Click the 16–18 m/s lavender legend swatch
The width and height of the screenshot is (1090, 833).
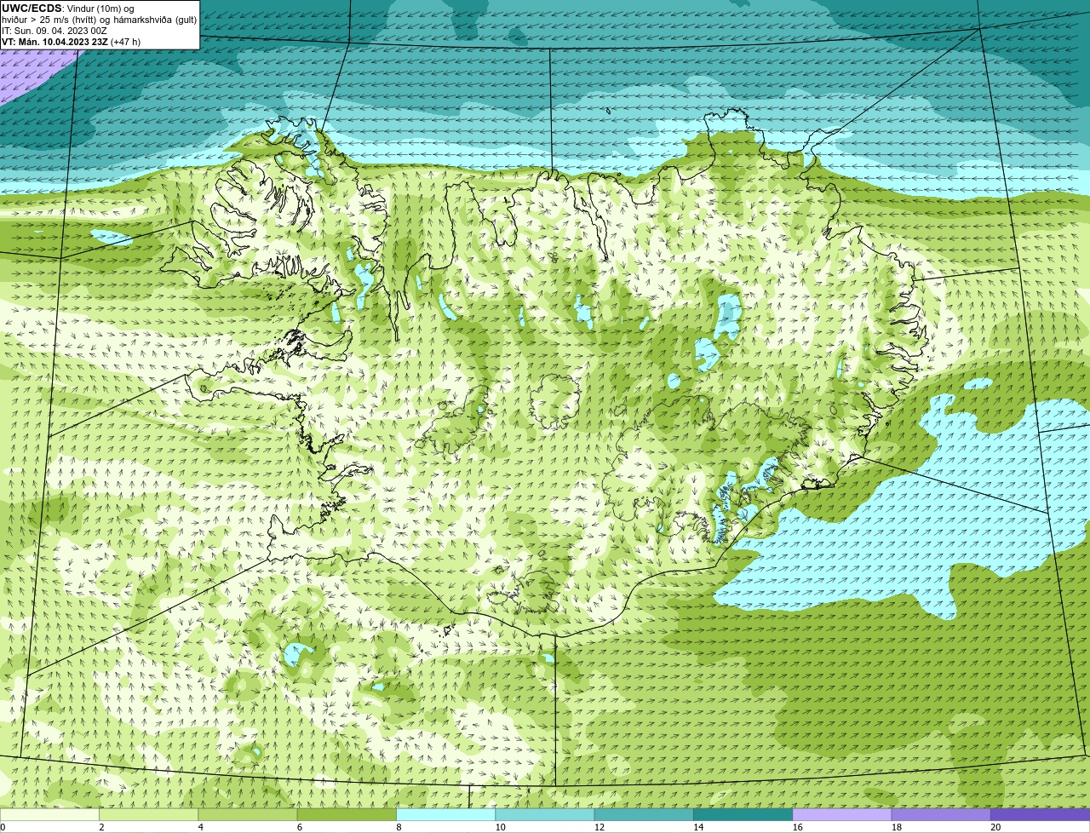click(842, 815)
